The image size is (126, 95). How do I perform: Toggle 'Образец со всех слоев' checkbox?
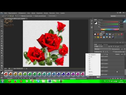[20, 16]
